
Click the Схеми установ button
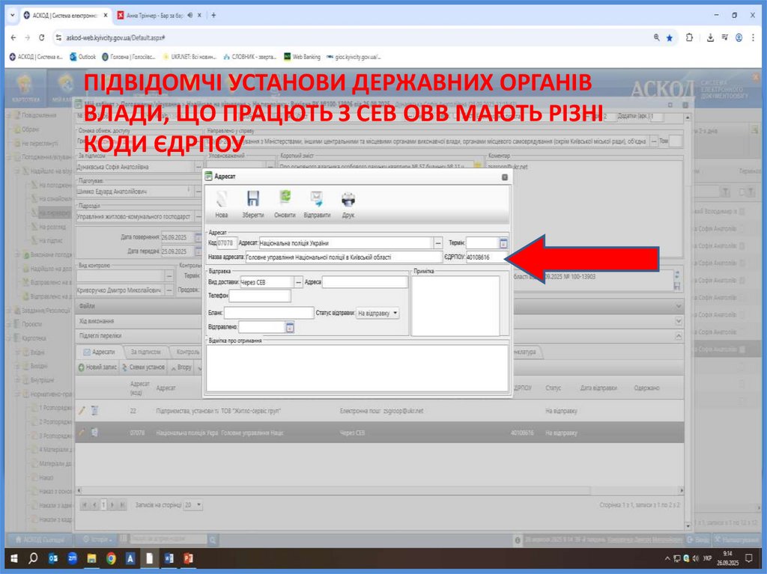tap(144, 367)
